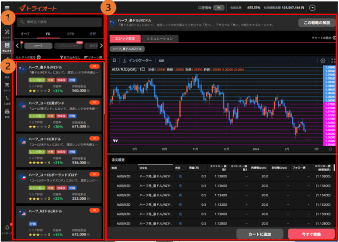Click the カートに追加 button

[260, 234]
